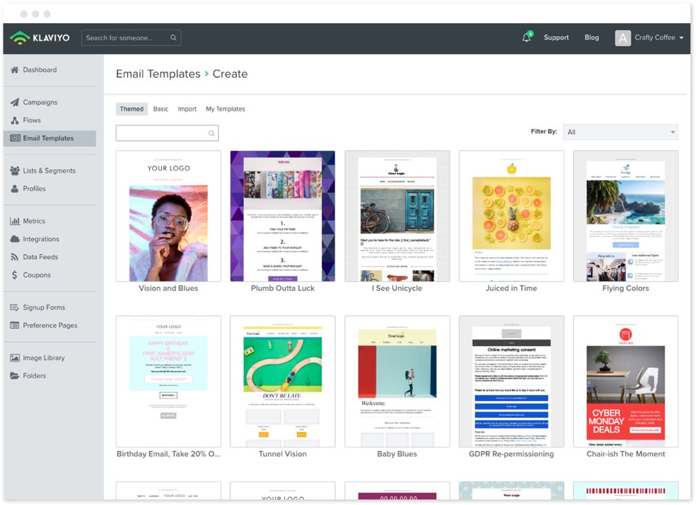Click the Lists & Segments people icon
The height and width of the screenshot is (505, 696).
pyautogui.click(x=15, y=171)
